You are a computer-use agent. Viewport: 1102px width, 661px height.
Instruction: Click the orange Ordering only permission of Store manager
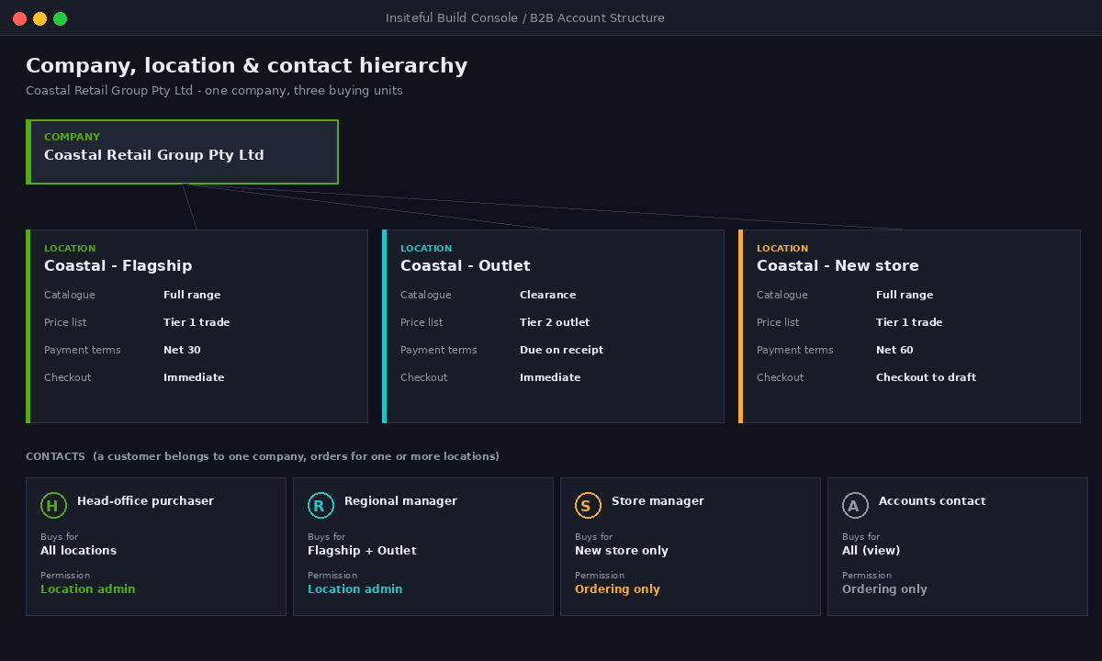pos(617,589)
